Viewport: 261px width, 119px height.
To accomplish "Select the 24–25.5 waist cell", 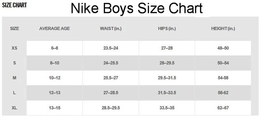I will pyautogui.click(x=111, y=63).
